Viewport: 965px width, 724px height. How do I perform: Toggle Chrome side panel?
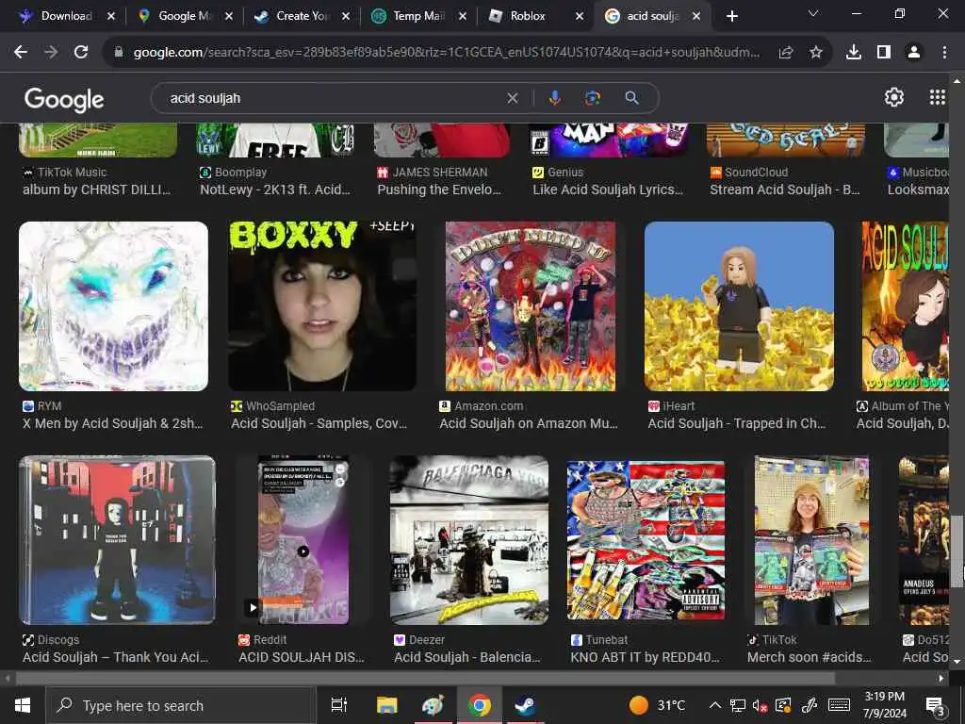884,53
